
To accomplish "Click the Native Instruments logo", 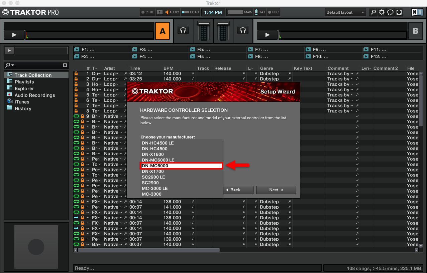I will pyautogui.click(x=416, y=12).
